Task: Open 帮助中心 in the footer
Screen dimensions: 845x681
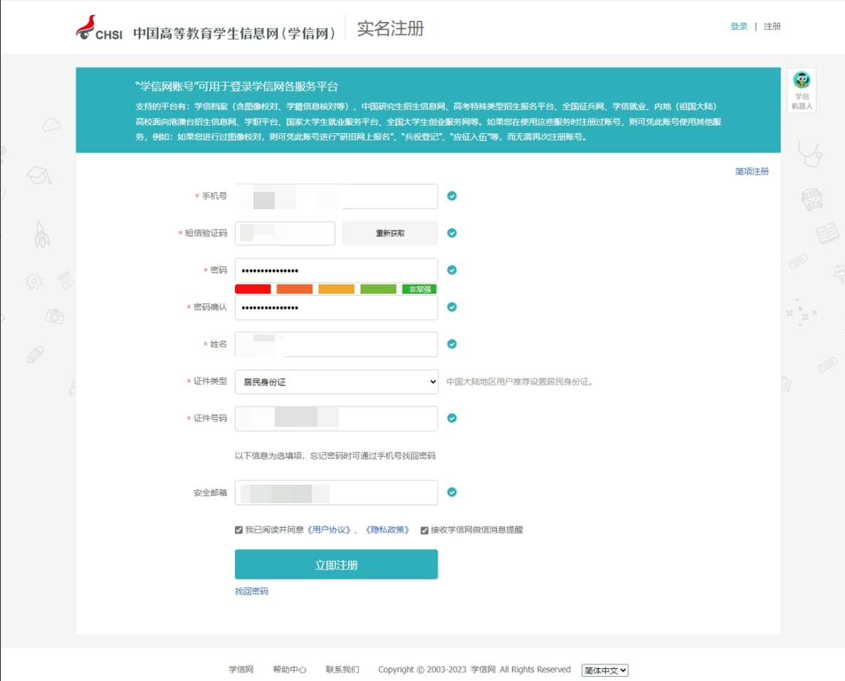Action: pyautogui.click(x=290, y=669)
